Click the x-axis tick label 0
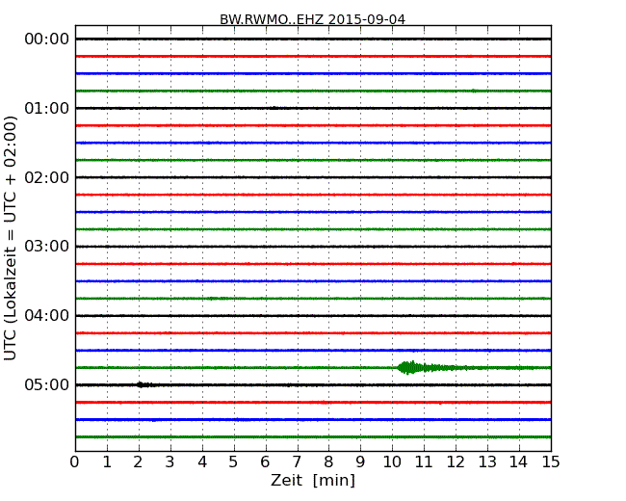Screen dimensions: 626x501 (x=75, y=462)
